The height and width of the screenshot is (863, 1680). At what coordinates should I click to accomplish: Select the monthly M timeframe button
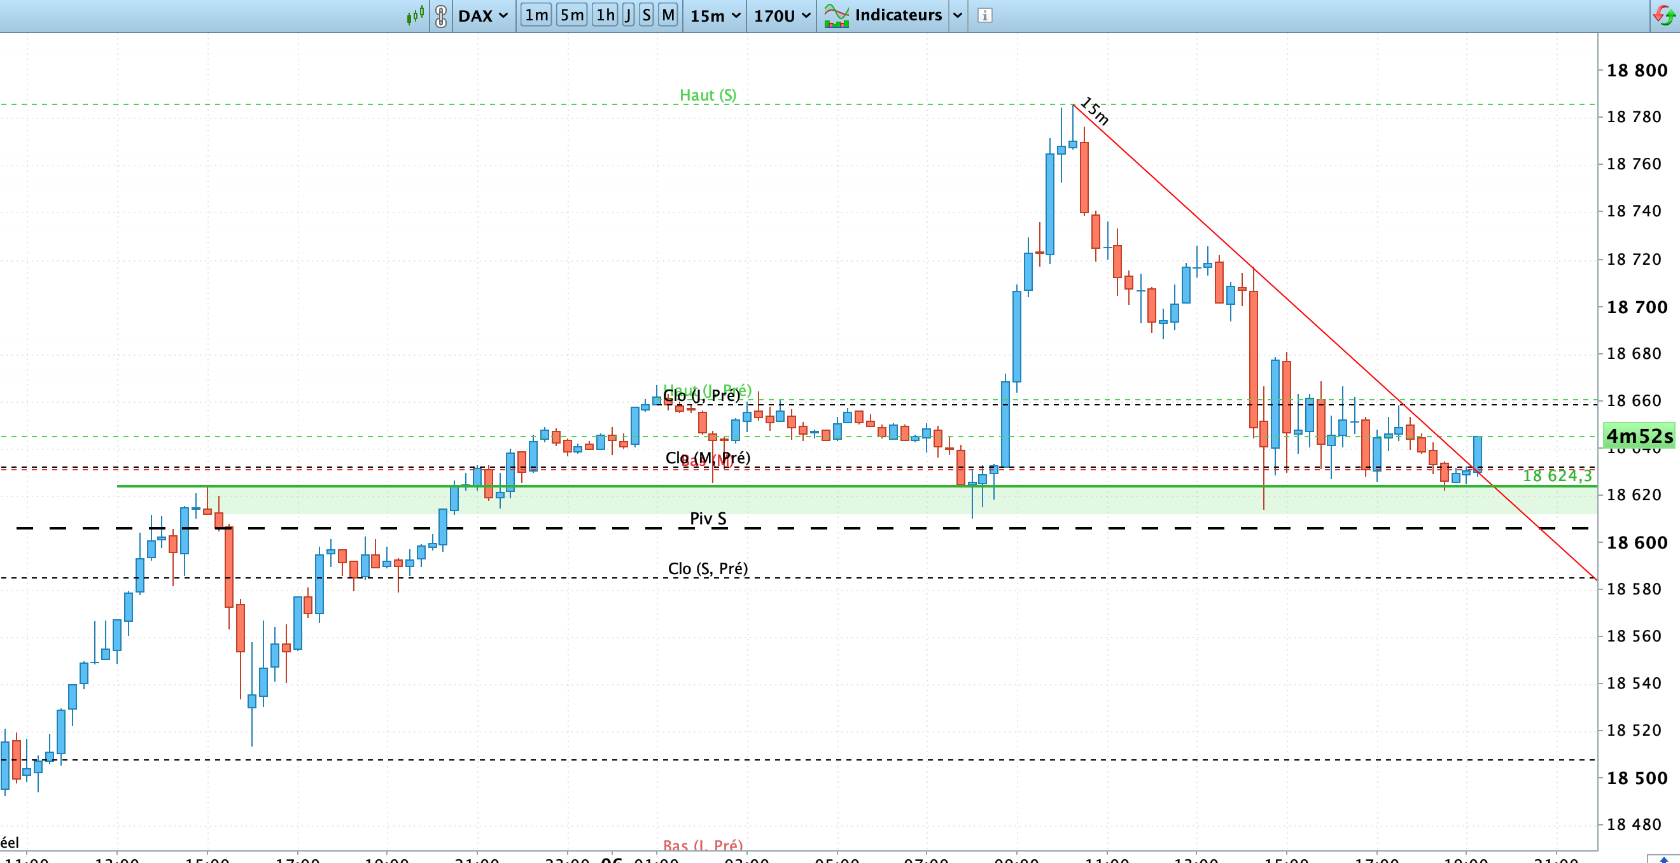[x=668, y=15]
